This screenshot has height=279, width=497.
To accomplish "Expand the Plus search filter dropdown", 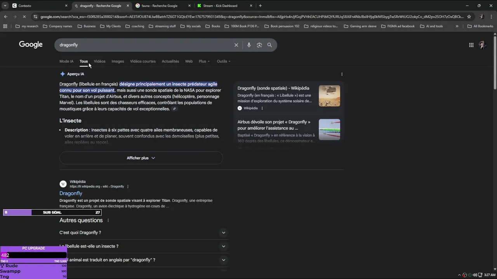I will pos(204,61).
